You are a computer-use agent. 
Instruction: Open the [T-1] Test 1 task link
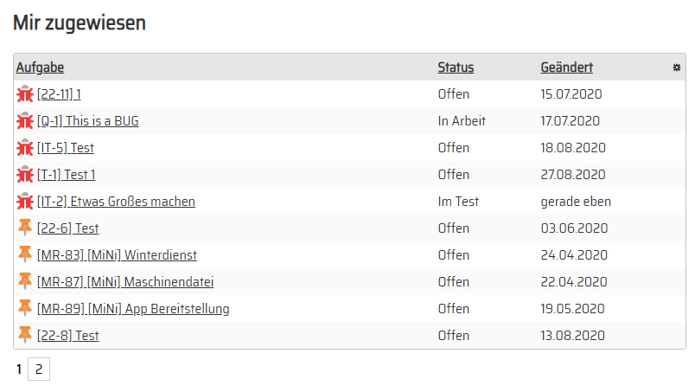coord(66,175)
